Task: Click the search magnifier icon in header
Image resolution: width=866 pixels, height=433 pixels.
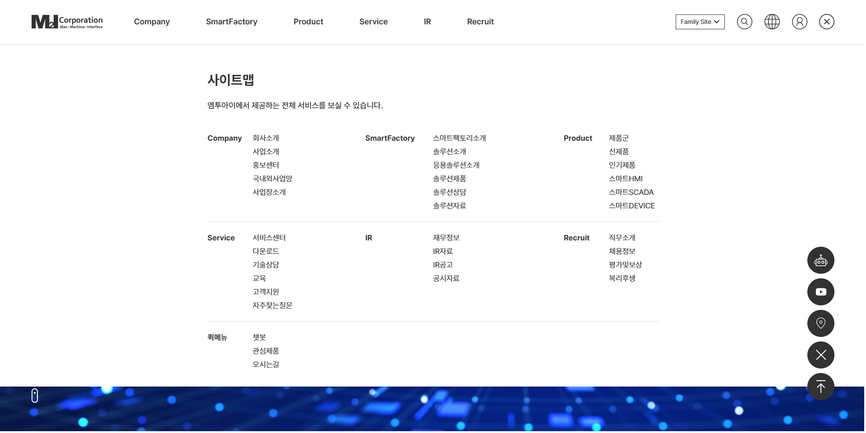Action: [x=744, y=22]
